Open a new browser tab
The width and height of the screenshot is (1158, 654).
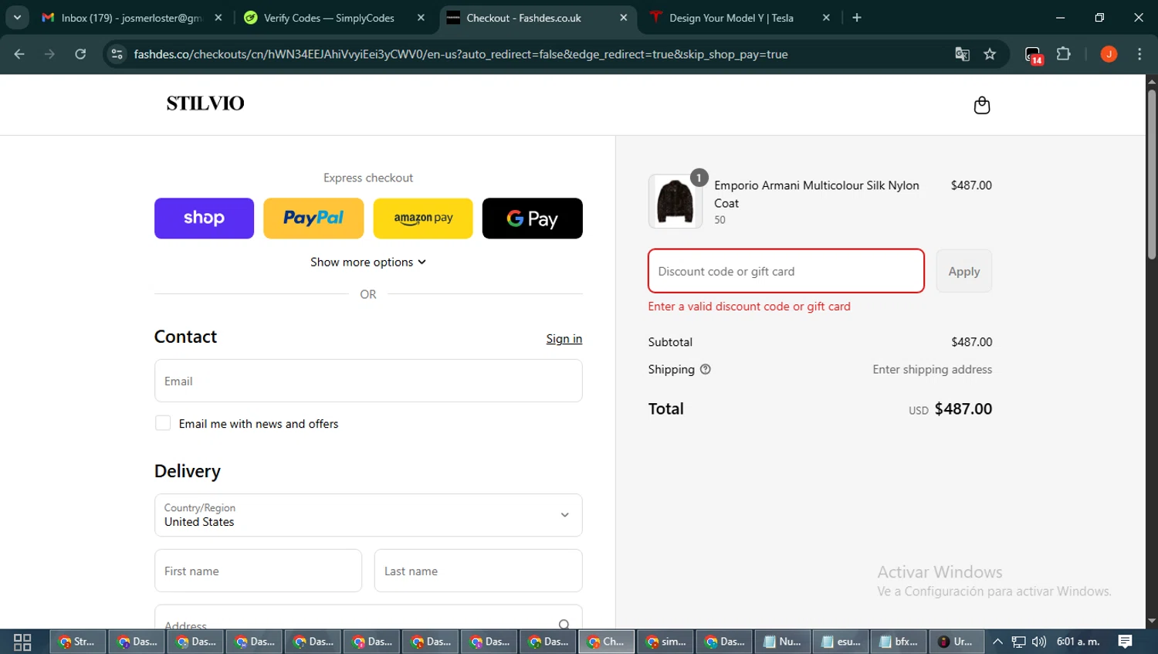(857, 18)
